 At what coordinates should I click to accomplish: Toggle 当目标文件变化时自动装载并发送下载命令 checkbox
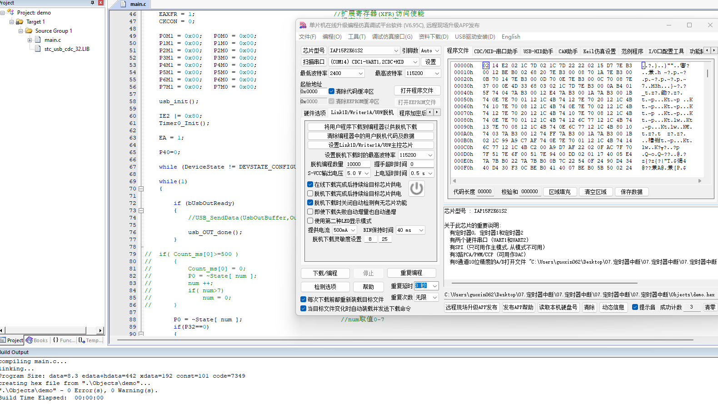point(303,309)
